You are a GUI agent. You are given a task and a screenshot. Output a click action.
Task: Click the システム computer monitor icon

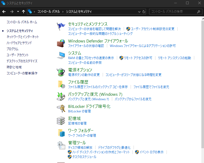[x=61, y=55]
